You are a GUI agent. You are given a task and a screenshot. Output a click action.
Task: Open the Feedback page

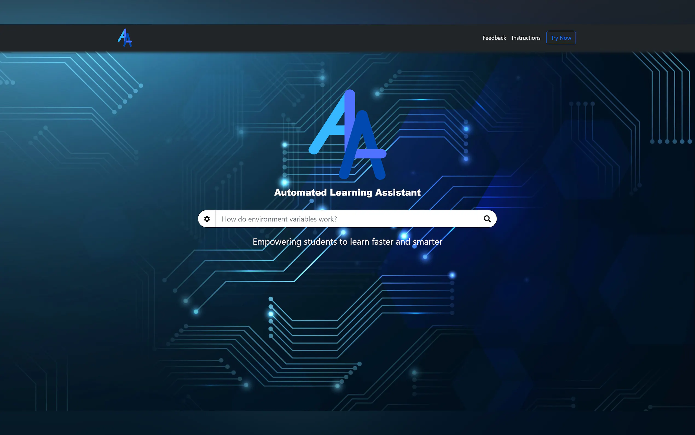pyautogui.click(x=494, y=38)
